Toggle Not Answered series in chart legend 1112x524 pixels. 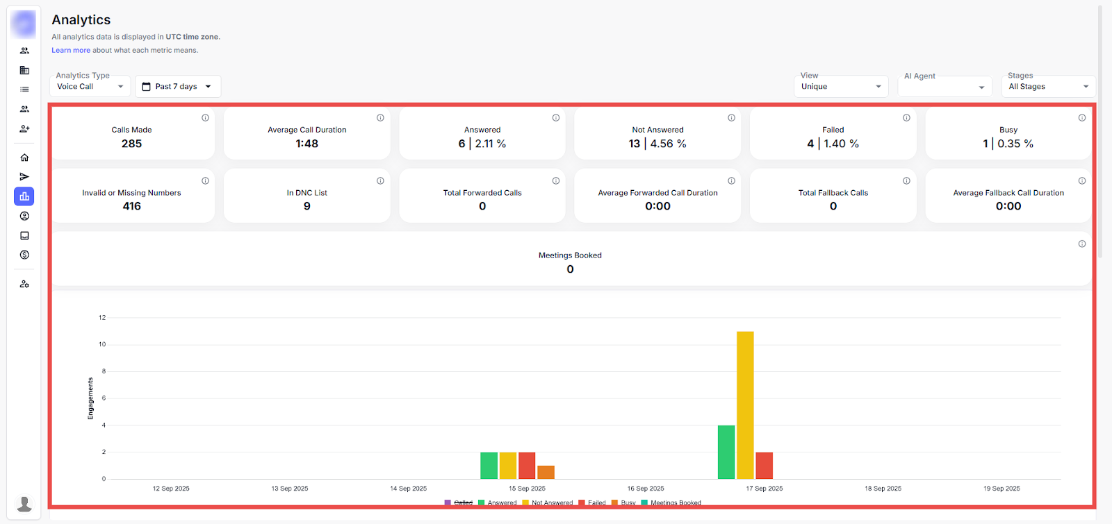(x=552, y=502)
